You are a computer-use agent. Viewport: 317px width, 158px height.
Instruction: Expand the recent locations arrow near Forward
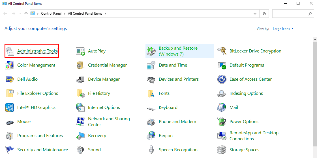[x=20, y=14]
